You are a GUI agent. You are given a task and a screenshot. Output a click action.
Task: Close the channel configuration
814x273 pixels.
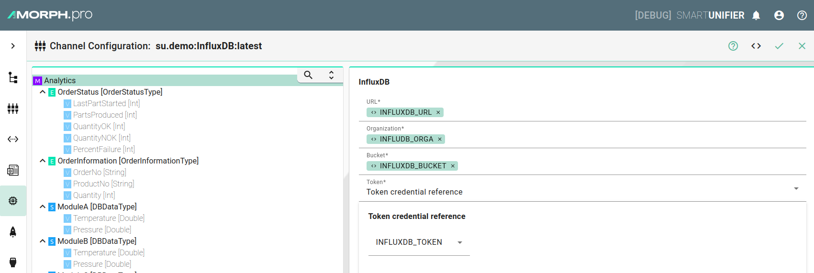pyautogui.click(x=802, y=46)
